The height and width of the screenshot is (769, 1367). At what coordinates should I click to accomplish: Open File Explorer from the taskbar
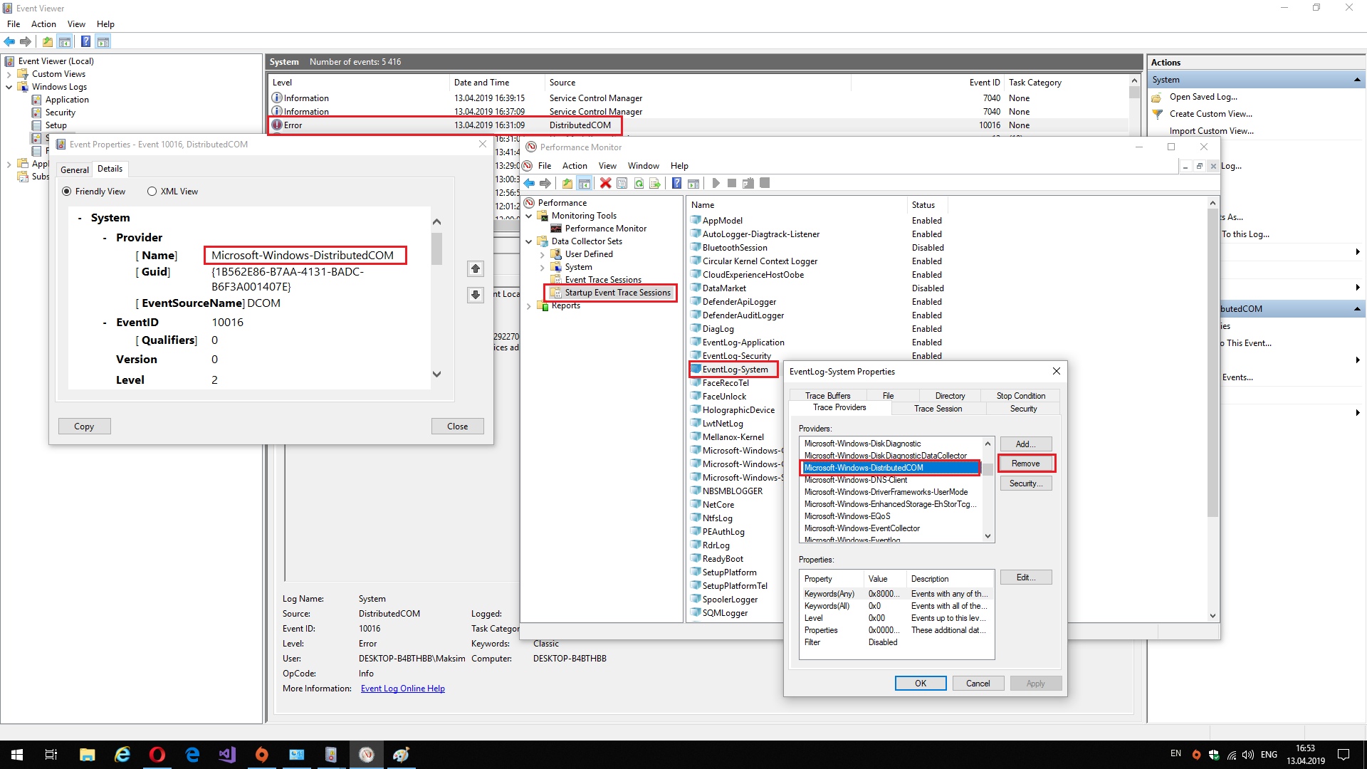coord(87,755)
